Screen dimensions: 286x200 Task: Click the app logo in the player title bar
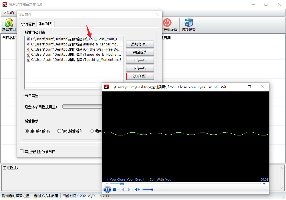pyautogui.click(x=106, y=87)
